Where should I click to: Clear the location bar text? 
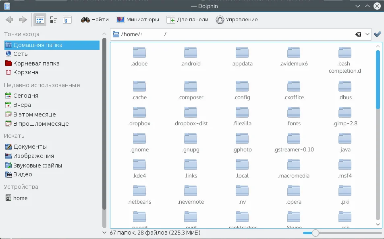[x=358, y=35]
